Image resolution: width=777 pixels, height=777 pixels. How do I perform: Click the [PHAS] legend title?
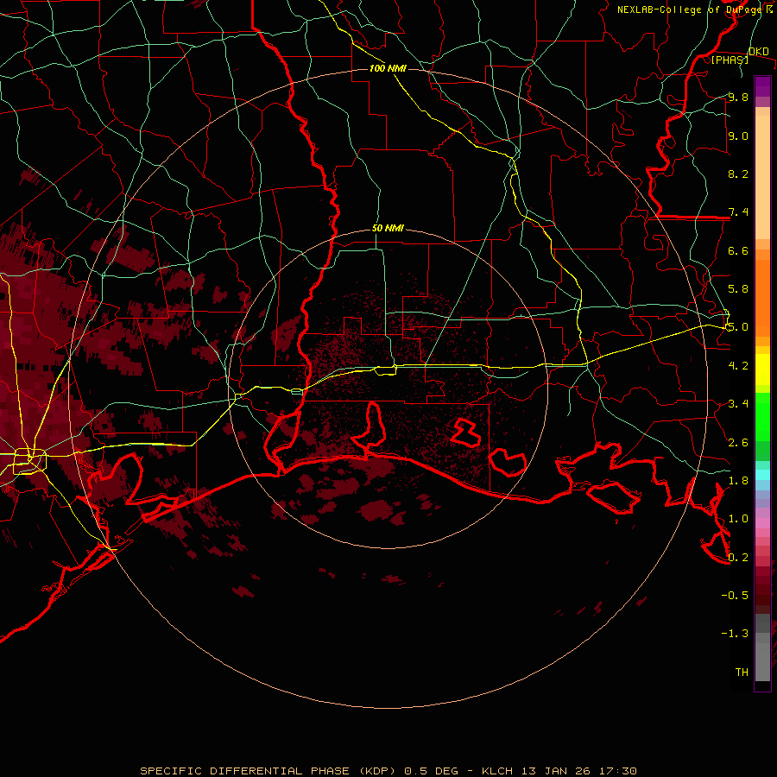730,60
